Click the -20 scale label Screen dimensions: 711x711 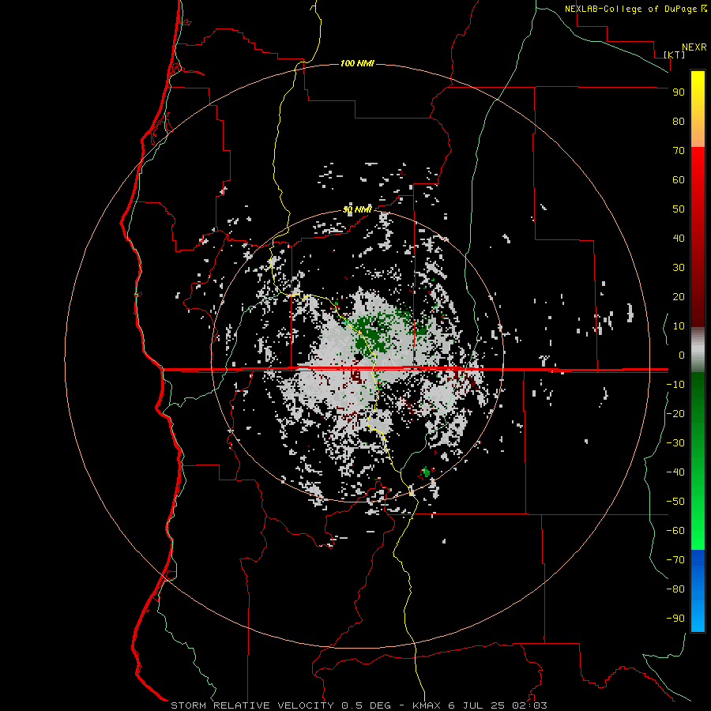[675, 414]
